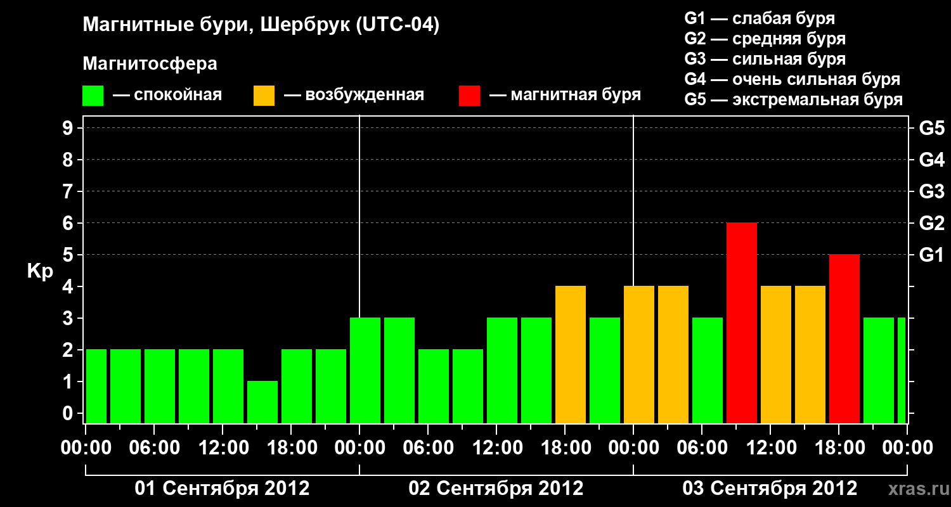Click the 06:00 label under 03 September
This screenshot has width=951, height=507.
point(702,448)
